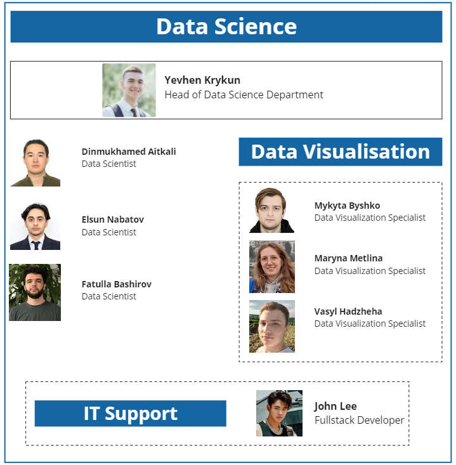Click the IT Support header banner
Screen dimensions: 456x465
(x=130, y=414)
